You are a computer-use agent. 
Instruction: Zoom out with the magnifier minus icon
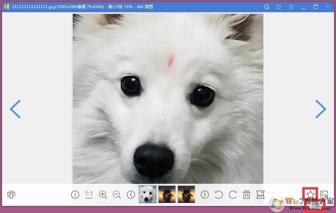click(x=117, y=195)
